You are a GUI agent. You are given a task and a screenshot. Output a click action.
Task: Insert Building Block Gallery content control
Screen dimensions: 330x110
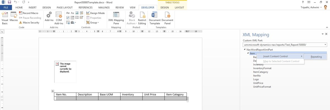[82, 13]
